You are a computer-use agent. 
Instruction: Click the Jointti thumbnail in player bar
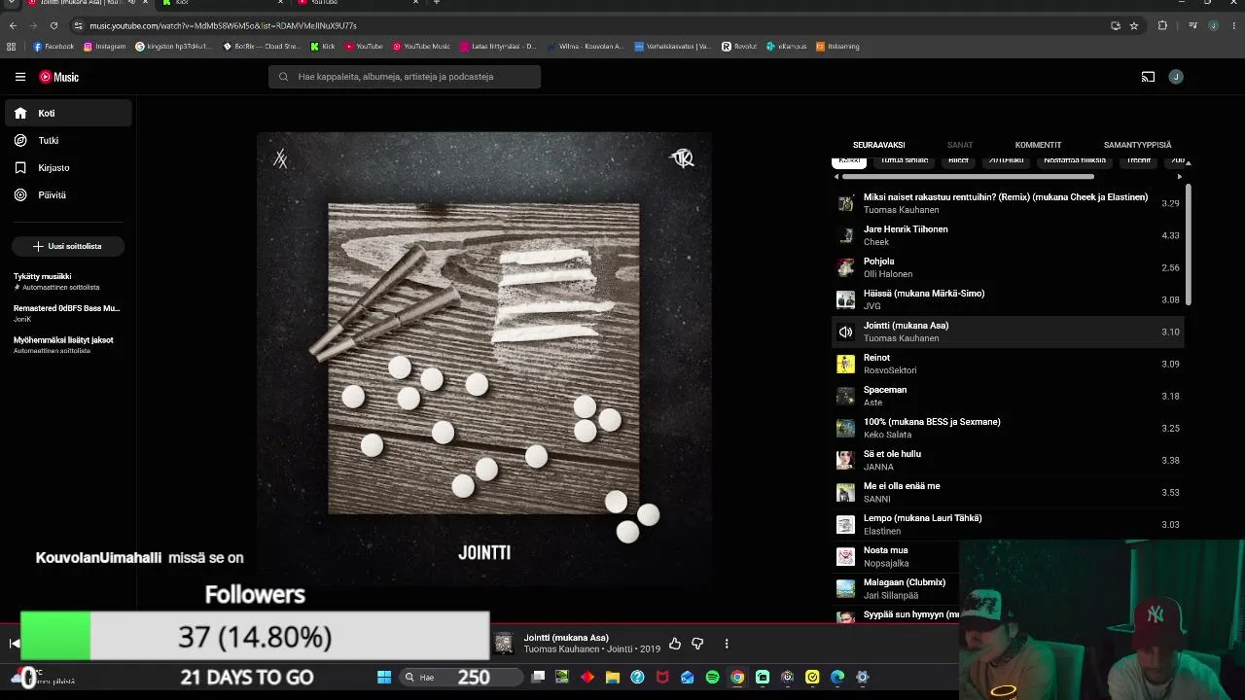coord(504,644)
